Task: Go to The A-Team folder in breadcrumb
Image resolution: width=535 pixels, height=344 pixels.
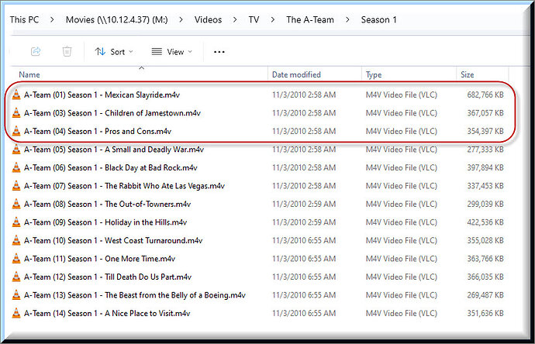Action: [310, 20]
